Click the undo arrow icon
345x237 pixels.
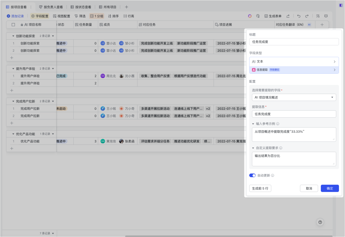tap(299, 16)
